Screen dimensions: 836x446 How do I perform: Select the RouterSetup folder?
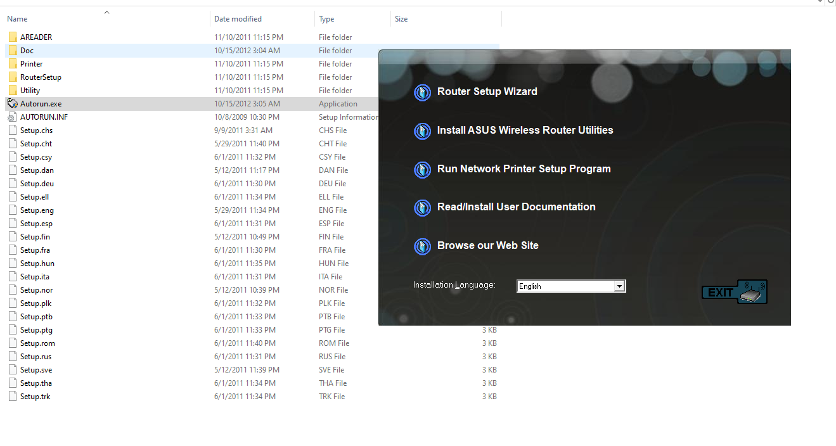click(x=41, y=77)
